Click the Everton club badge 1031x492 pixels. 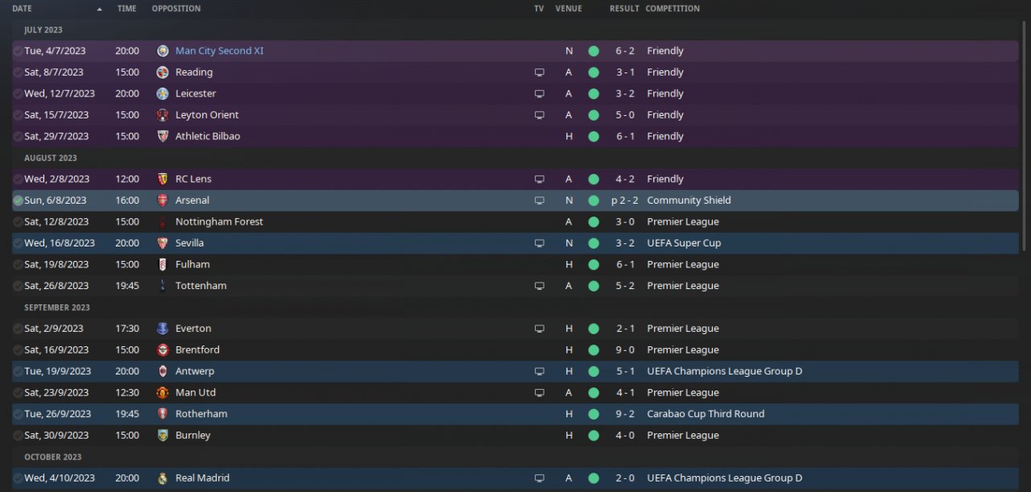163,329
